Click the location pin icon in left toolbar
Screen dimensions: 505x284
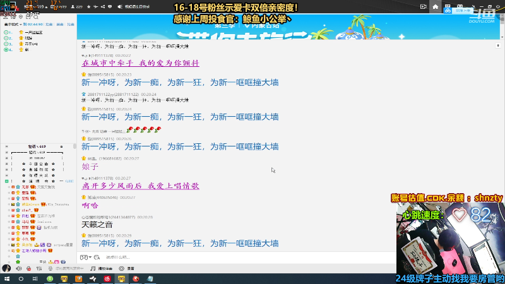click(21, 17)
